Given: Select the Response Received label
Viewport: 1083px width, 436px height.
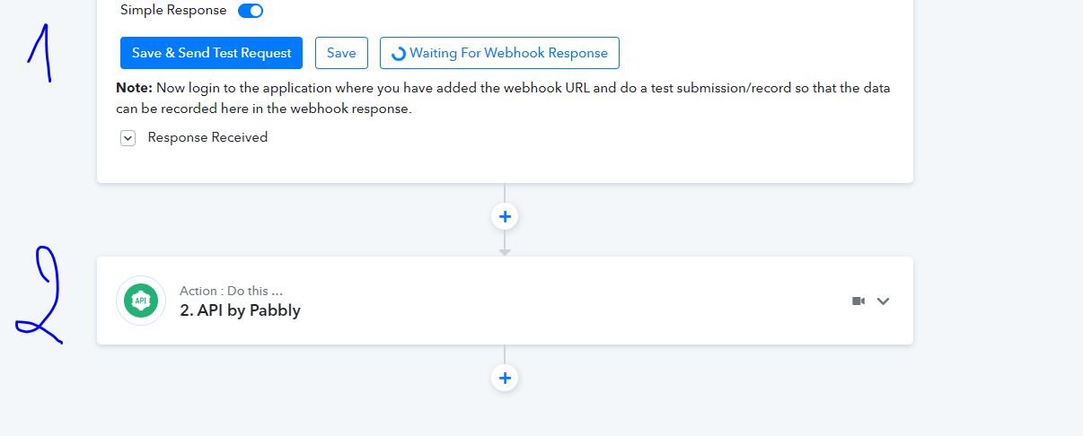Looking at the screenshot, I should (x=207, y=137).
